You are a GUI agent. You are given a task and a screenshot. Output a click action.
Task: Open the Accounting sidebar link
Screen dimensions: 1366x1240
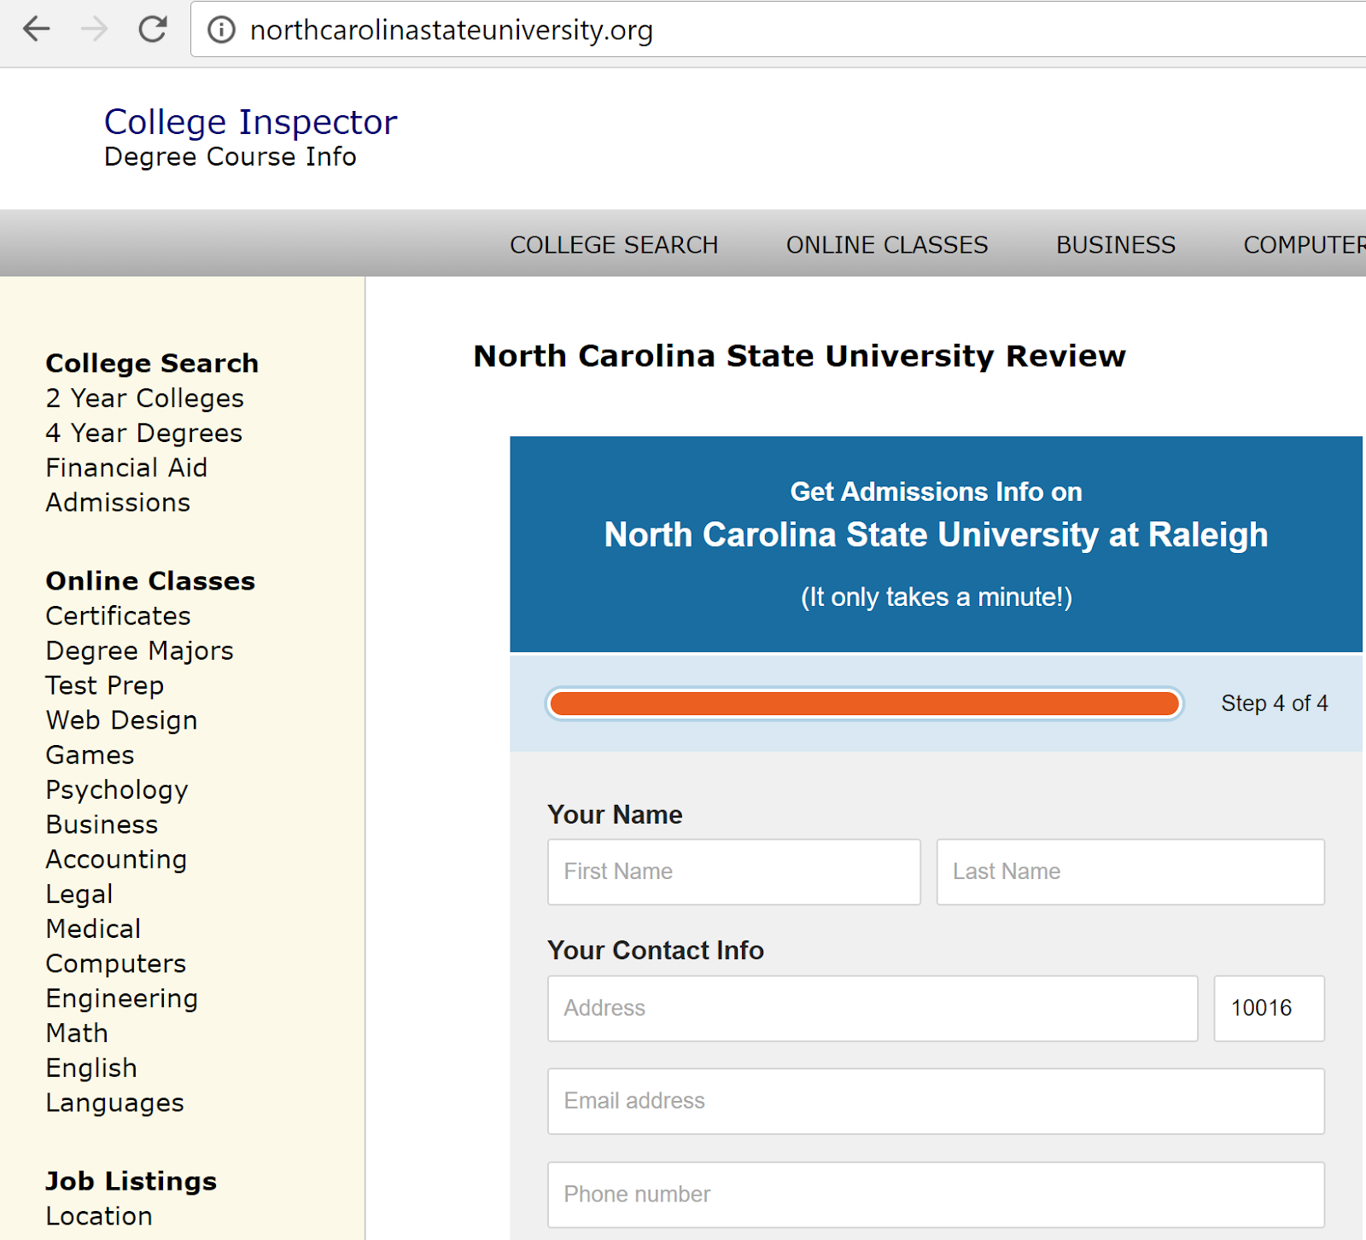pos(116,859)
